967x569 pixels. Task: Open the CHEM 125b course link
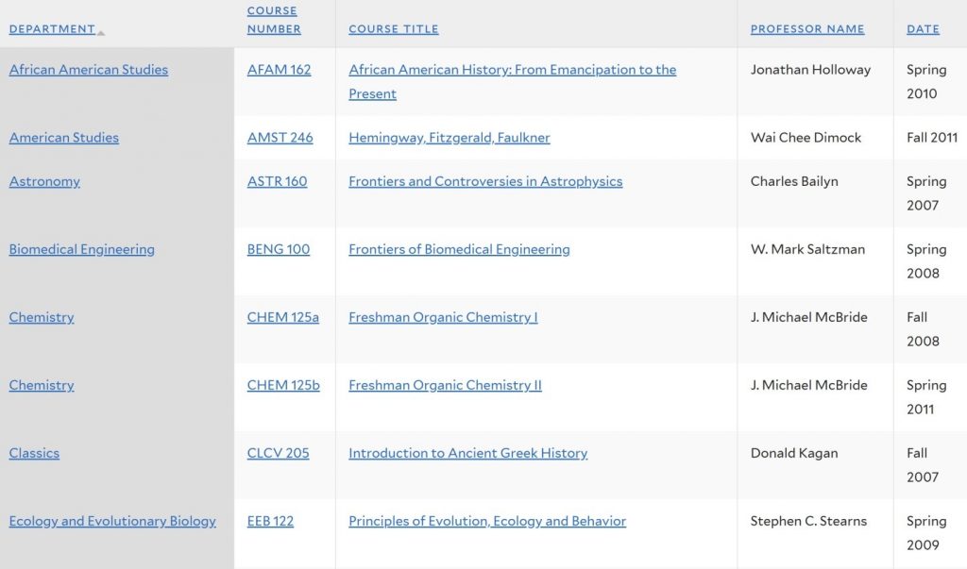(283, 385)
